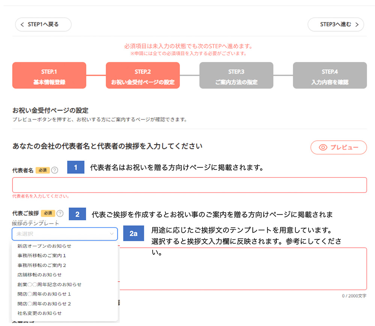Choose 事務所移転のご案内２ option
Viewport: 375px width, 326px height.
pos(42,265)
